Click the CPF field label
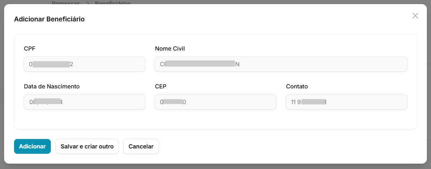 tap(30, 49)
